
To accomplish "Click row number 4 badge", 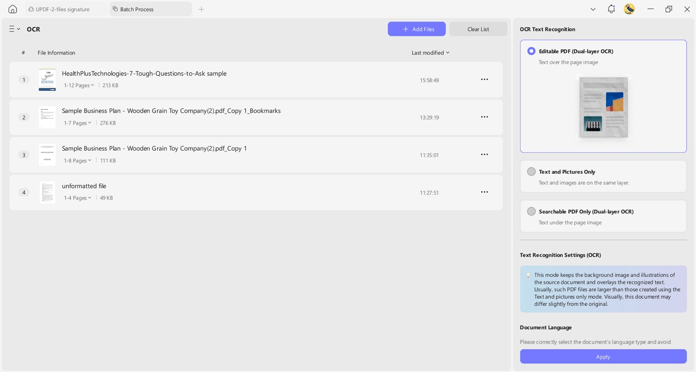I will coord(24,192).
